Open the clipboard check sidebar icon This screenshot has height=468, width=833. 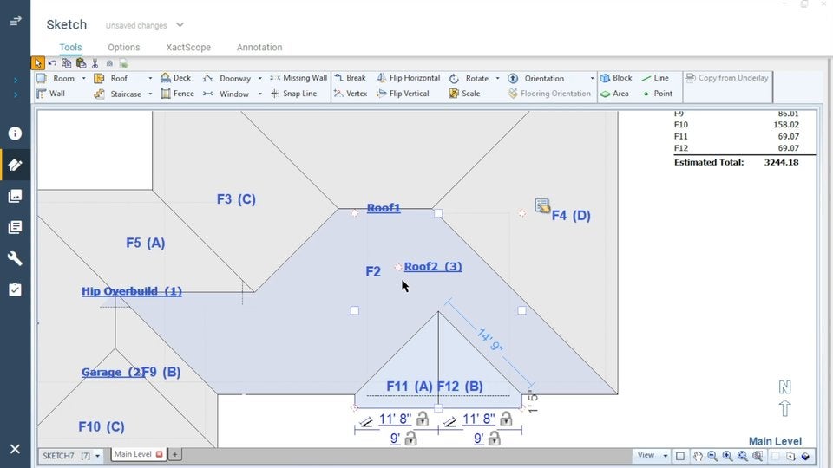coord(15,289)
